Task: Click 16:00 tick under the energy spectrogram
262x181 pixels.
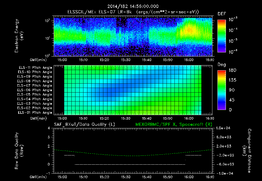Action: tap(189, 60)
